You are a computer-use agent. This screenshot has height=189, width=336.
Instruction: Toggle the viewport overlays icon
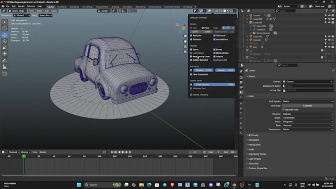(x=209, y=11)
